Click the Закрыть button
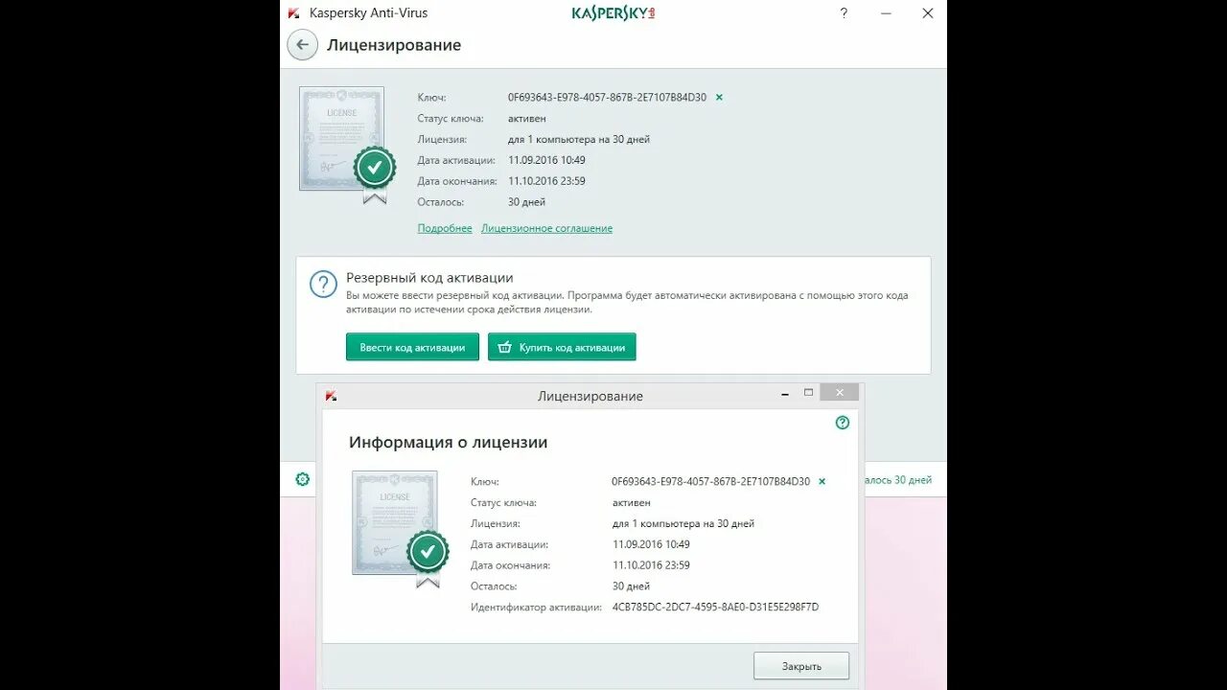 (x=801, y=666)
